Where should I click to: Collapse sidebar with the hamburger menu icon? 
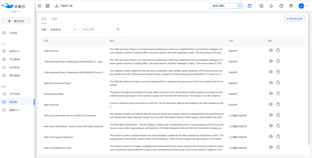pos(40,6)
